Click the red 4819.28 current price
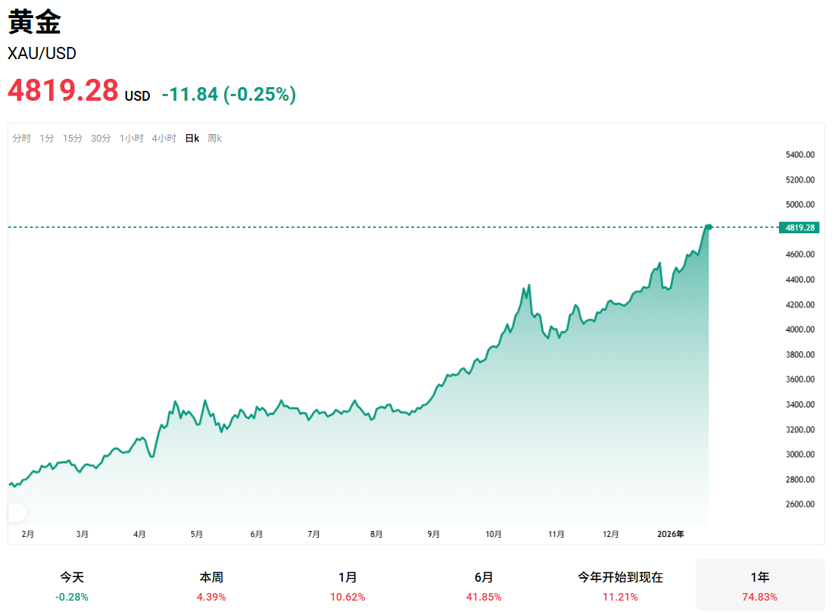Screen dimensions: 832x615 point(61,91)
